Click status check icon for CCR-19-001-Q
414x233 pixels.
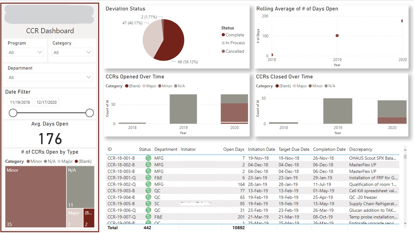point(148,178)
